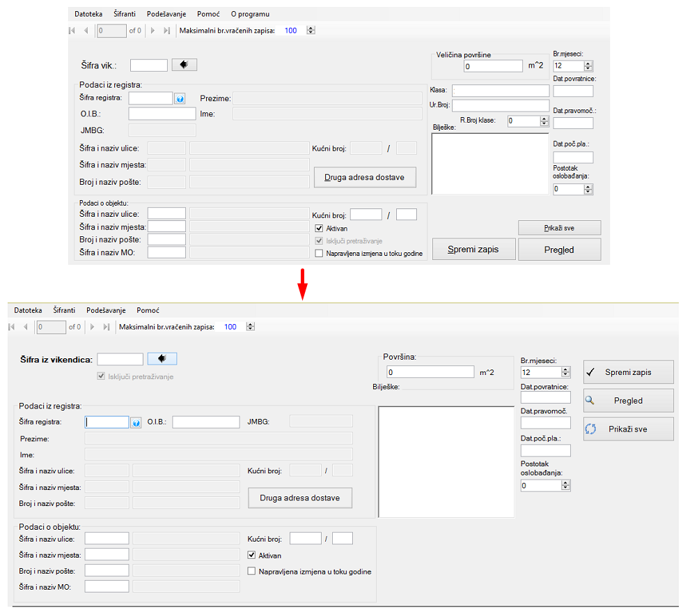Enable Napravljena izmjena u toku godine in the lower form

click(x=252, y=572)
